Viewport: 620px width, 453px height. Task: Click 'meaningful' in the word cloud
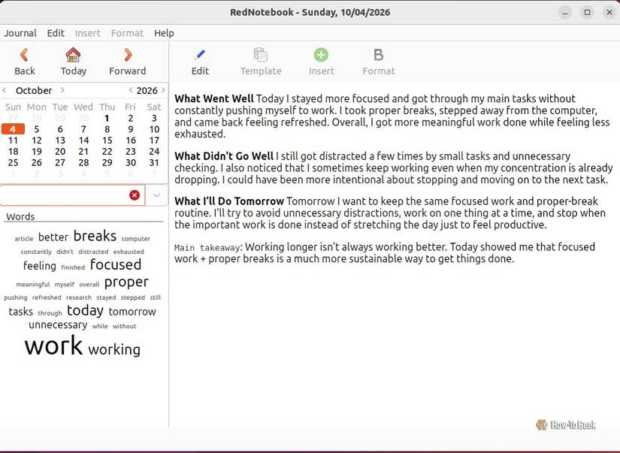33,285
